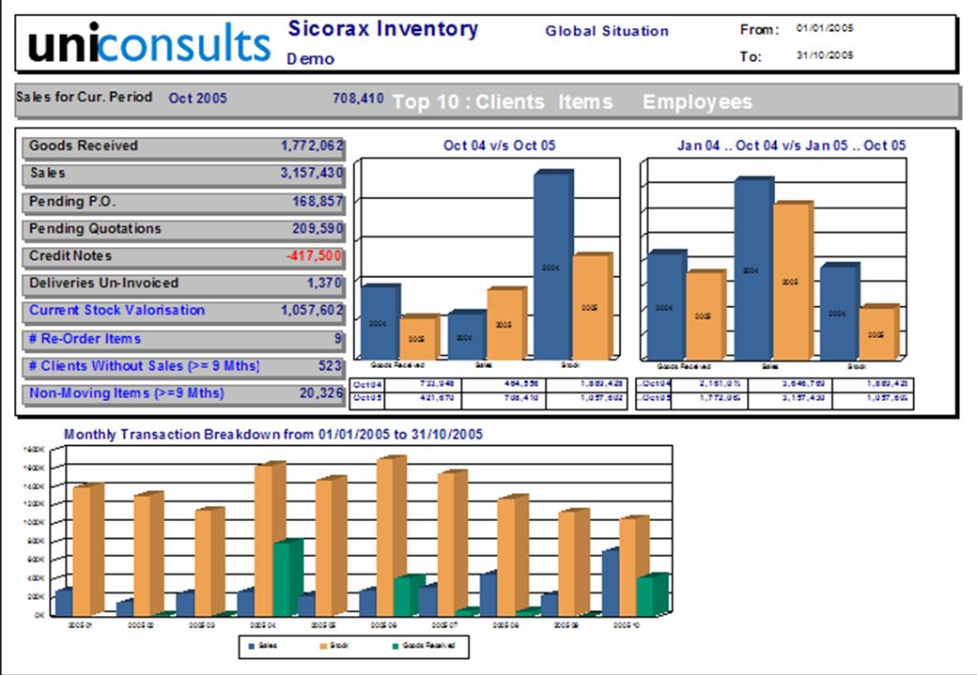Select the Pending P.O. summary row
The width and height of the screenshot is (977, 676).
(x=185, y=202)
